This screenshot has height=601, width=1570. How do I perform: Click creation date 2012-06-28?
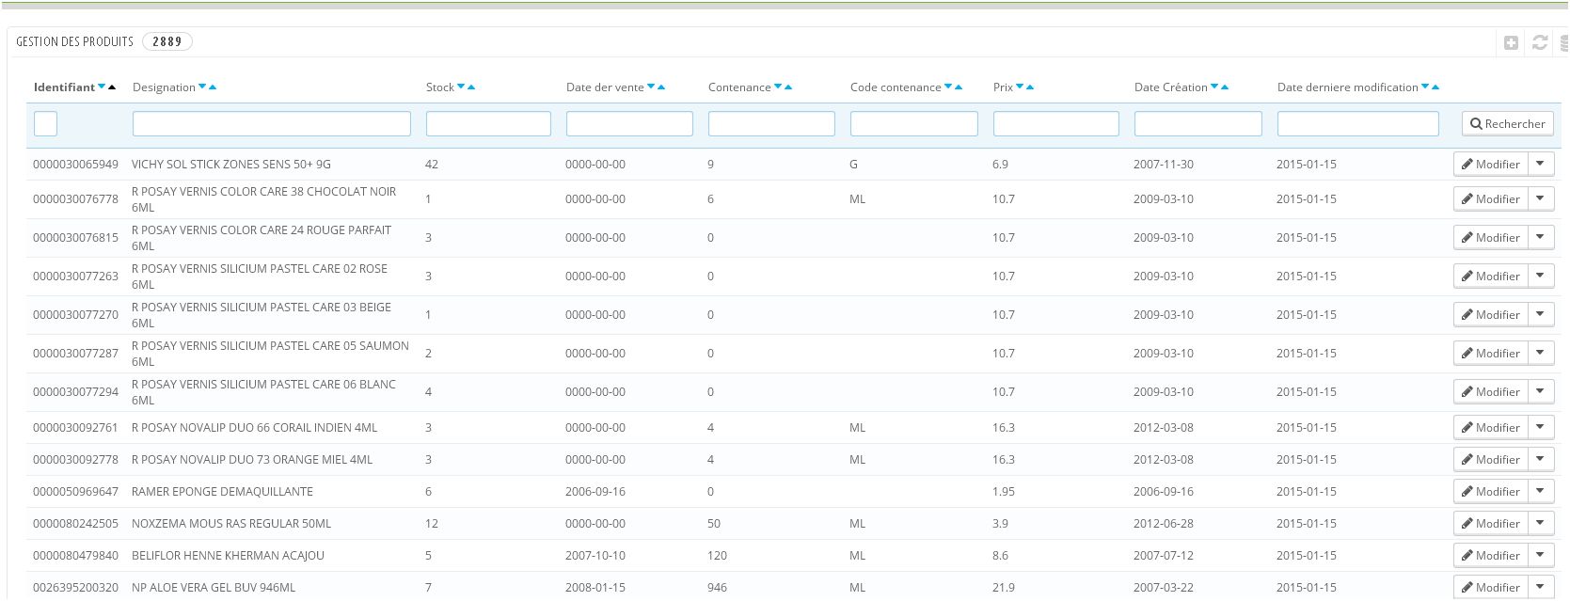pyautogui.click(x=1164, y=523)
